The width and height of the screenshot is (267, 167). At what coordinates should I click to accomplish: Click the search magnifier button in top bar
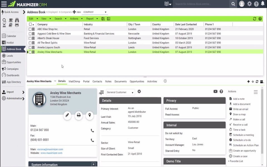[233, 4]
